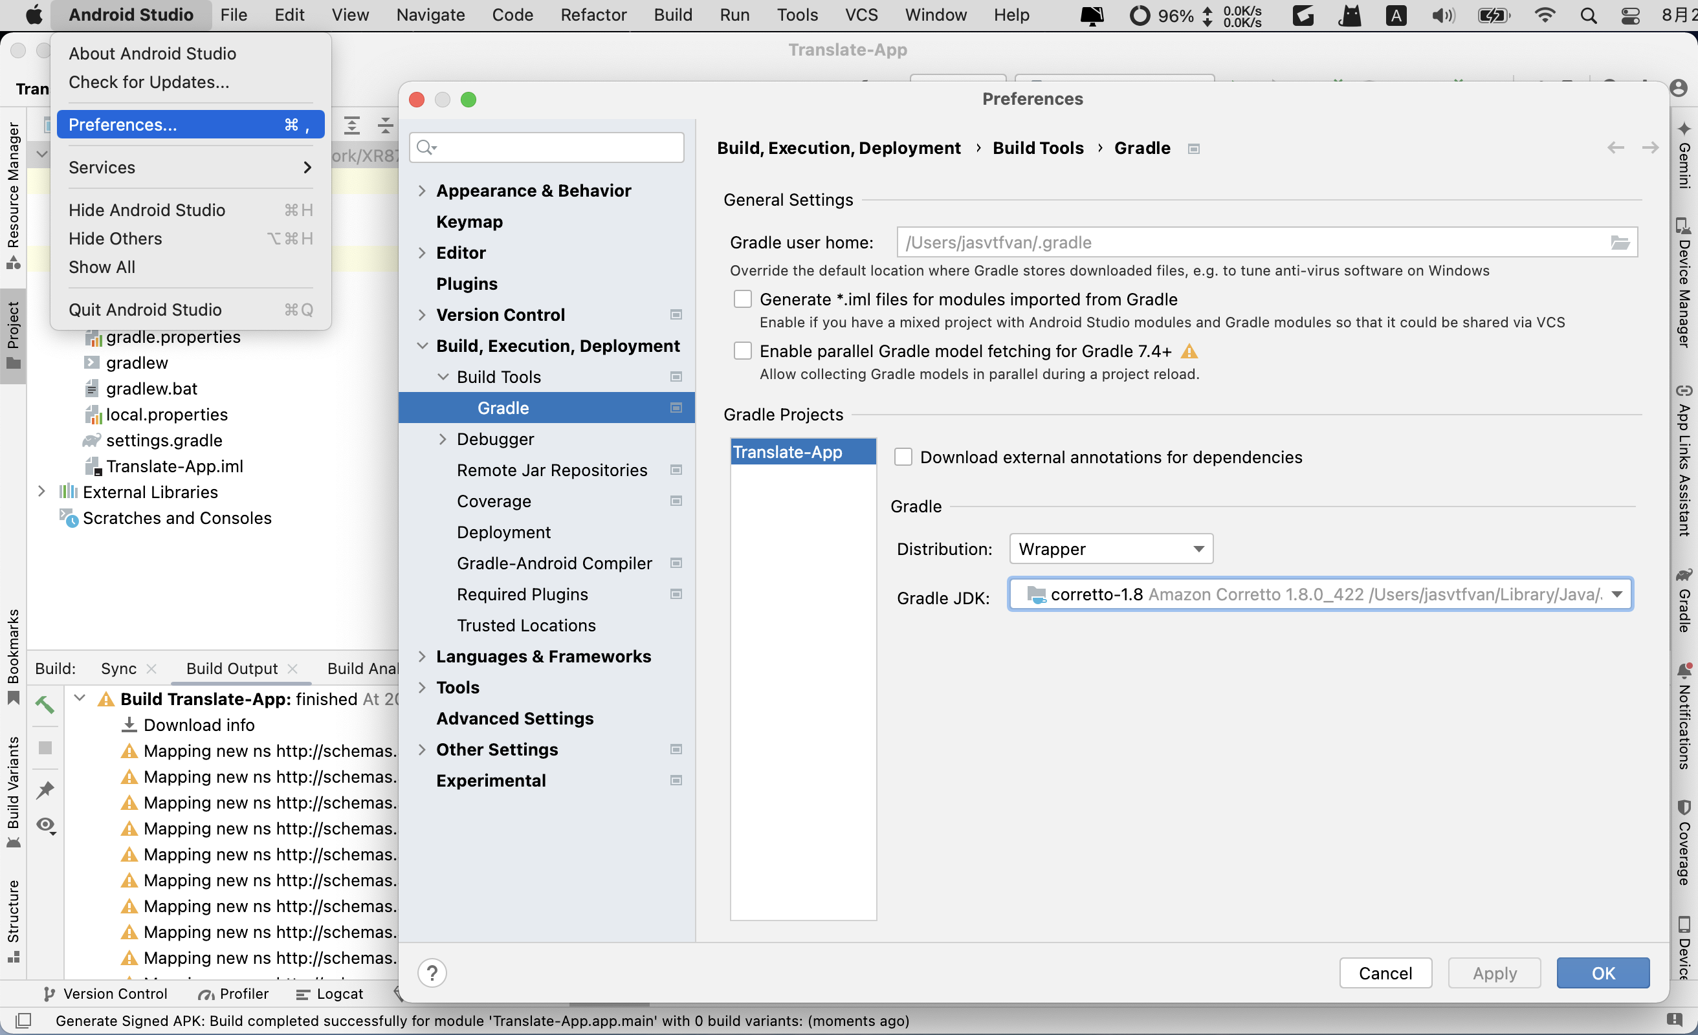Viewport: 1698px width, 1035px height.
Task: Open the Build Variants panel
Action: click(x=13, y=792)
